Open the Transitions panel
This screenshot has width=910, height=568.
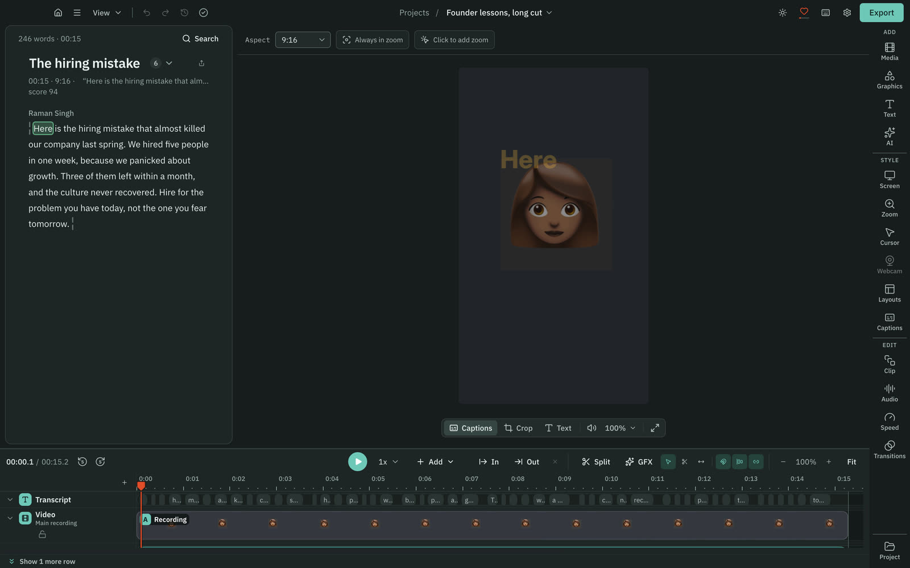coord(890,450)
